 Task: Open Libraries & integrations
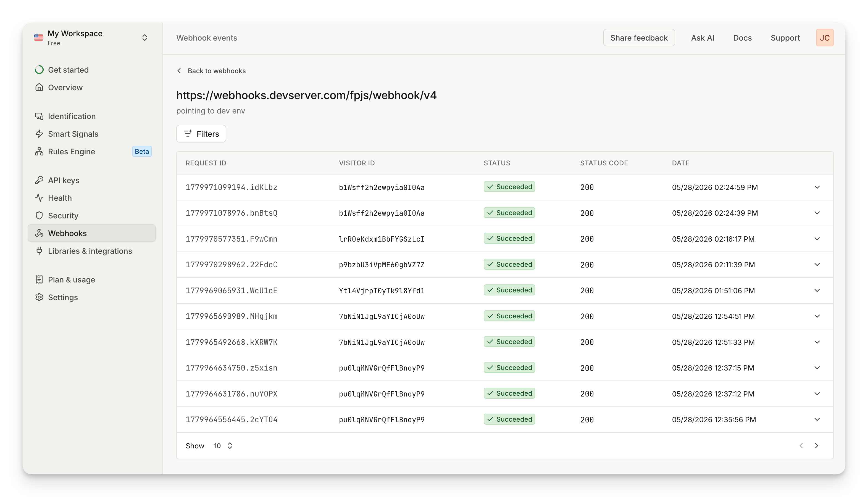(91, 251)
